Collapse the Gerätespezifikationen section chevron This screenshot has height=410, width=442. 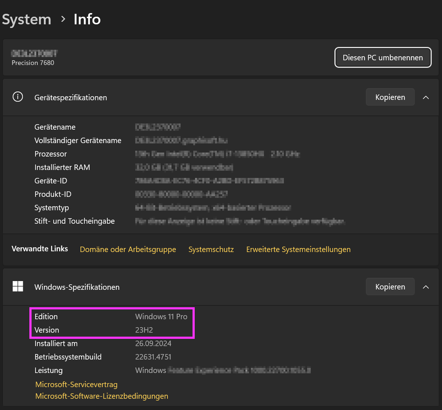point(426,97)
